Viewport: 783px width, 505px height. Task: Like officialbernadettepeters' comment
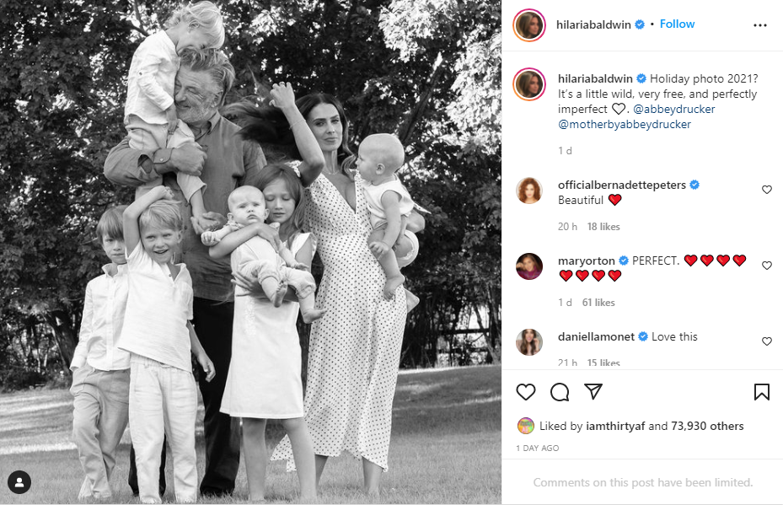(766, 190)
